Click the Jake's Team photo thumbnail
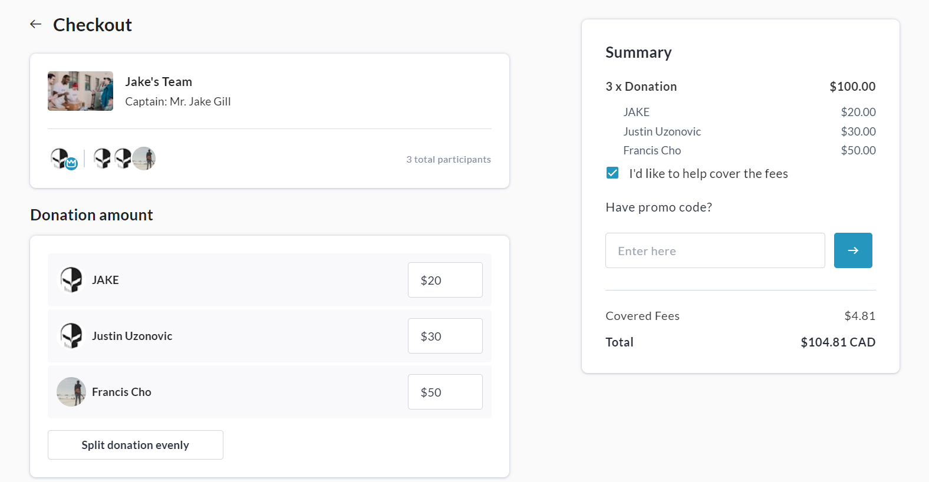 click(x=80, y=91)
